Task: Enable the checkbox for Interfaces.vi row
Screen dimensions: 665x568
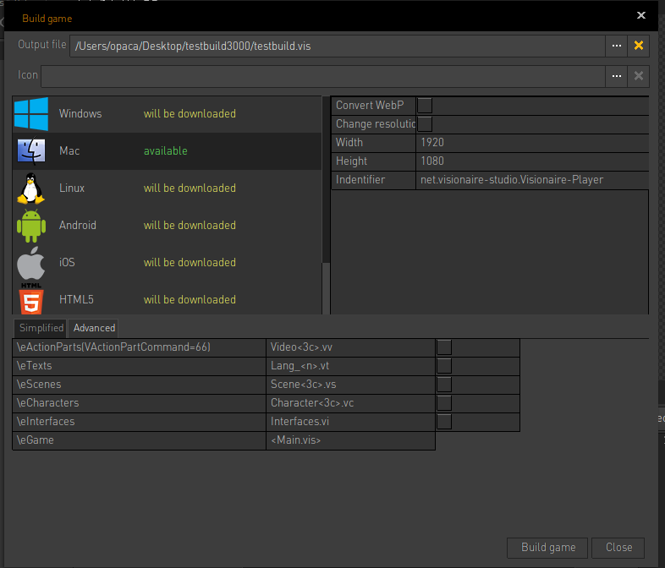Action: point(444,422)
